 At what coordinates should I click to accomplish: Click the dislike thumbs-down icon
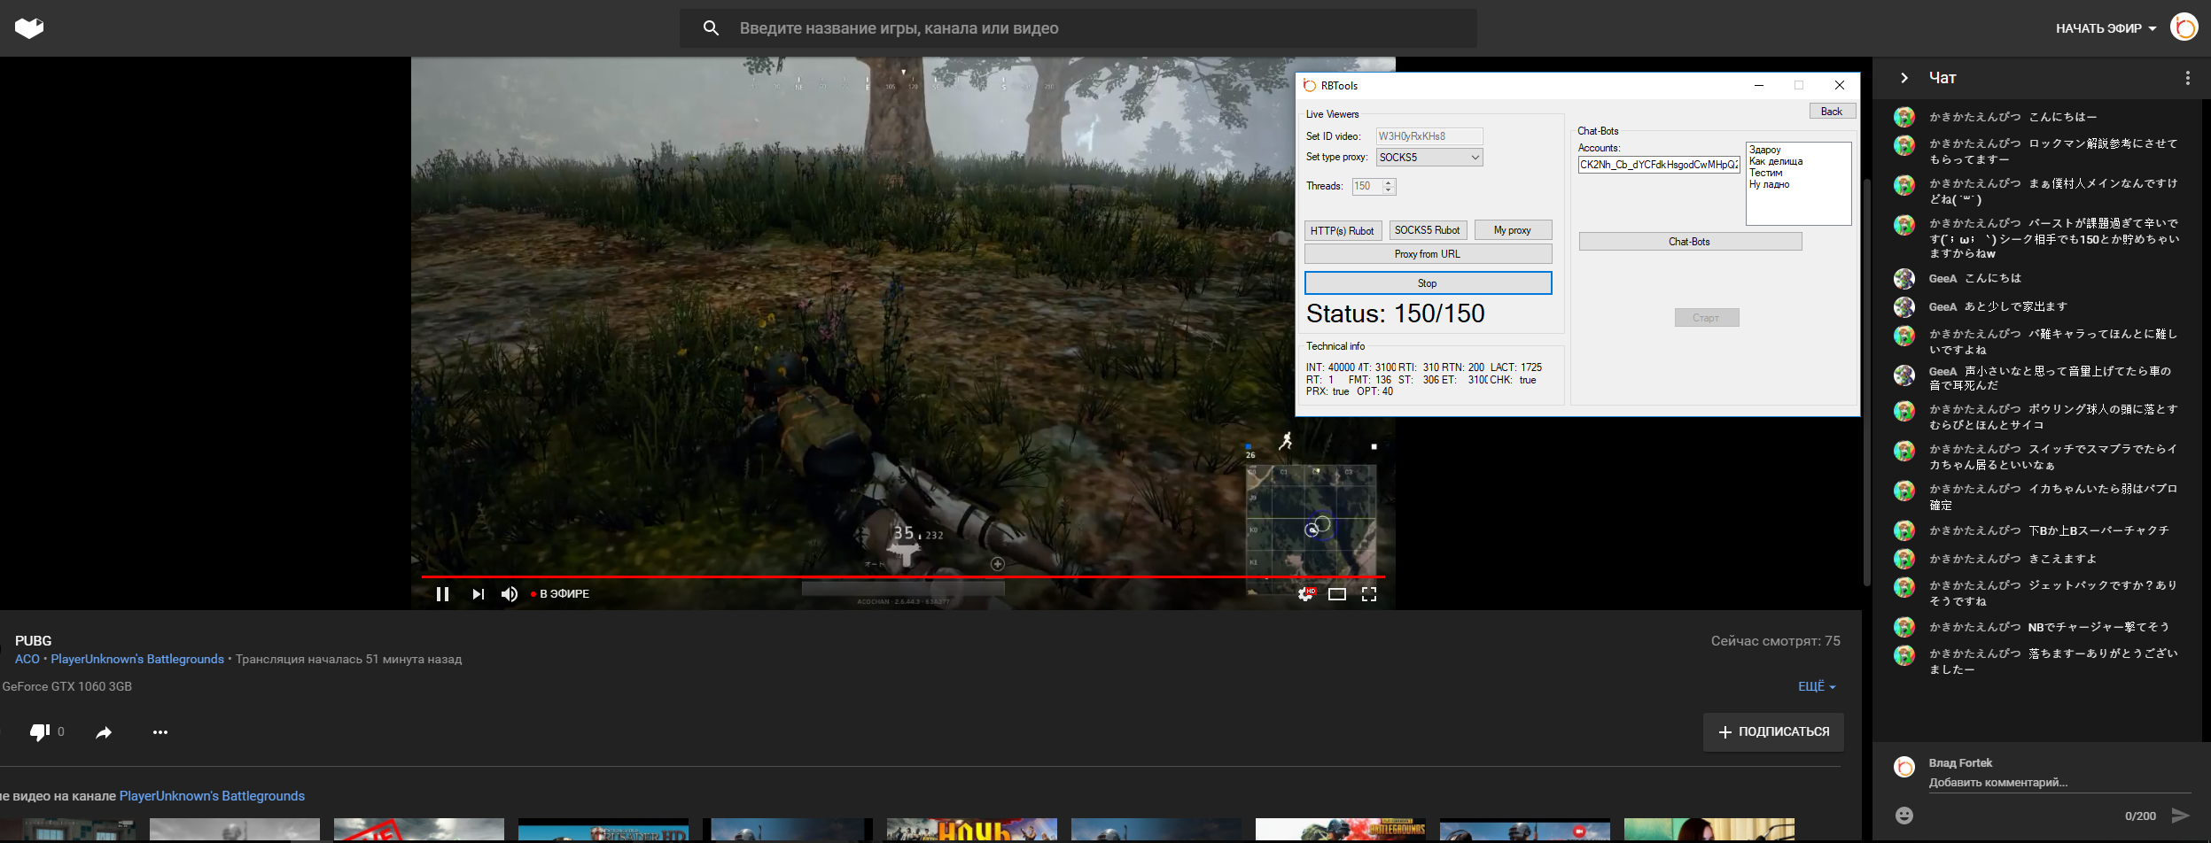(40, 732)
